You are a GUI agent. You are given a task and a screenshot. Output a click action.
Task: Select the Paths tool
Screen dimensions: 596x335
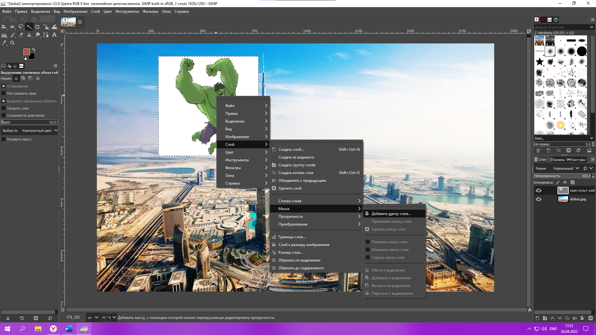(46, 35)
